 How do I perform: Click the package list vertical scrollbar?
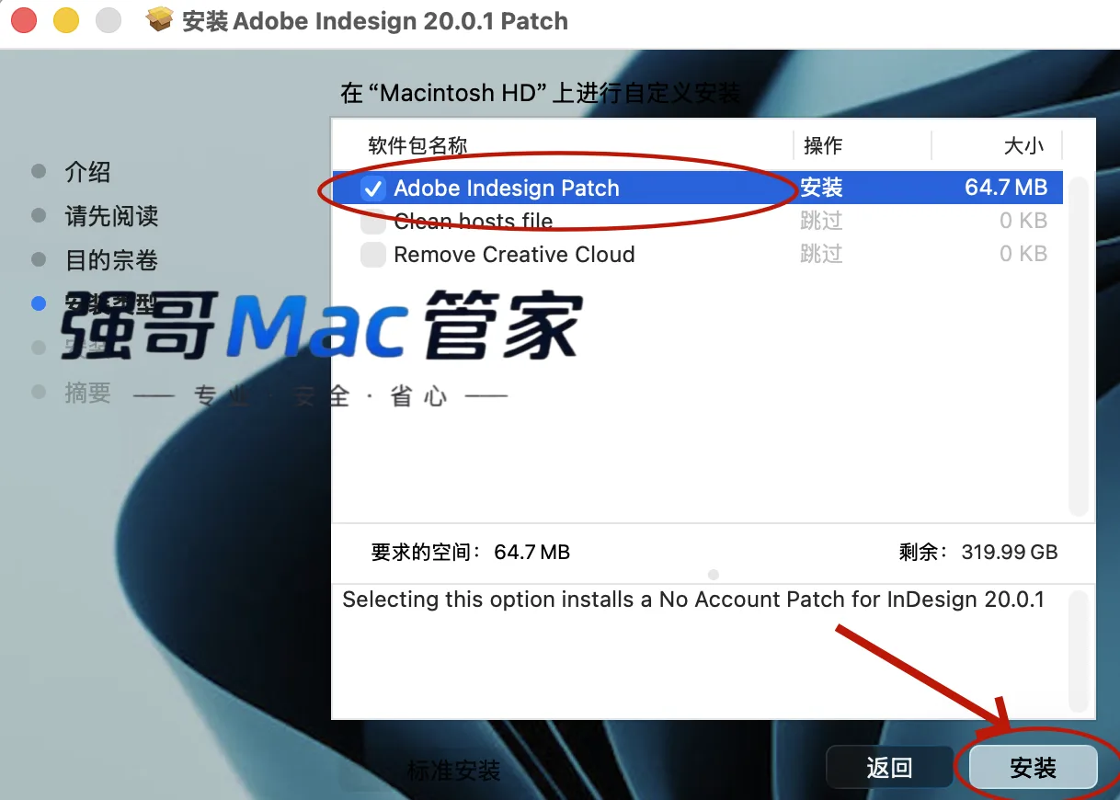1079,347
